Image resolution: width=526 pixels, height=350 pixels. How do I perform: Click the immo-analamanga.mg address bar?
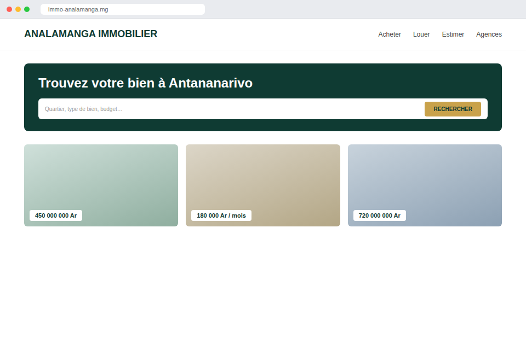[122, 9]
